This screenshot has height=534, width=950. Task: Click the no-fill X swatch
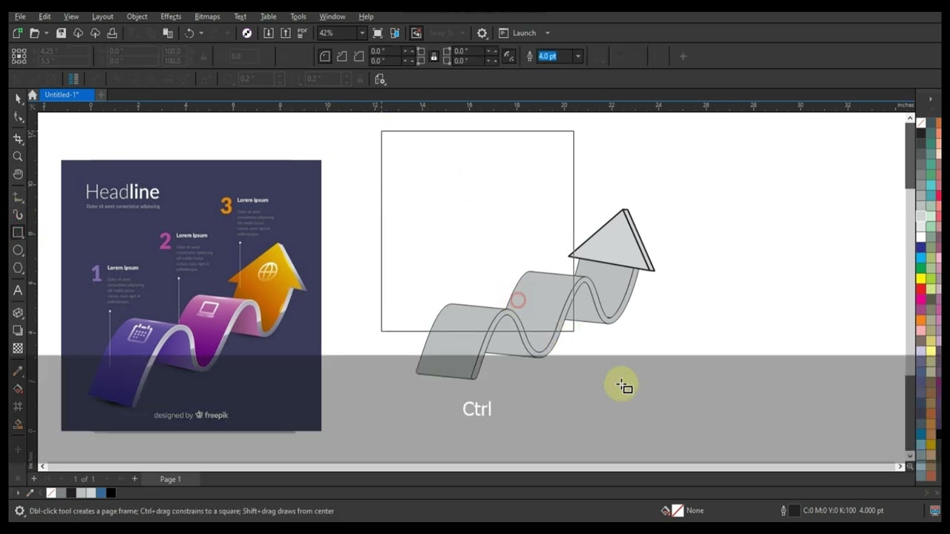point(921,123)
